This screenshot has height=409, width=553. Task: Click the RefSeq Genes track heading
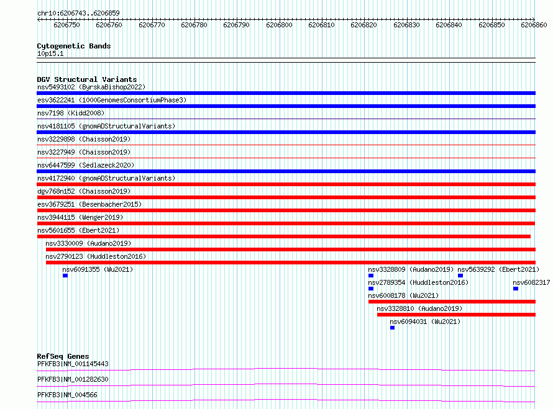point(63,356)
